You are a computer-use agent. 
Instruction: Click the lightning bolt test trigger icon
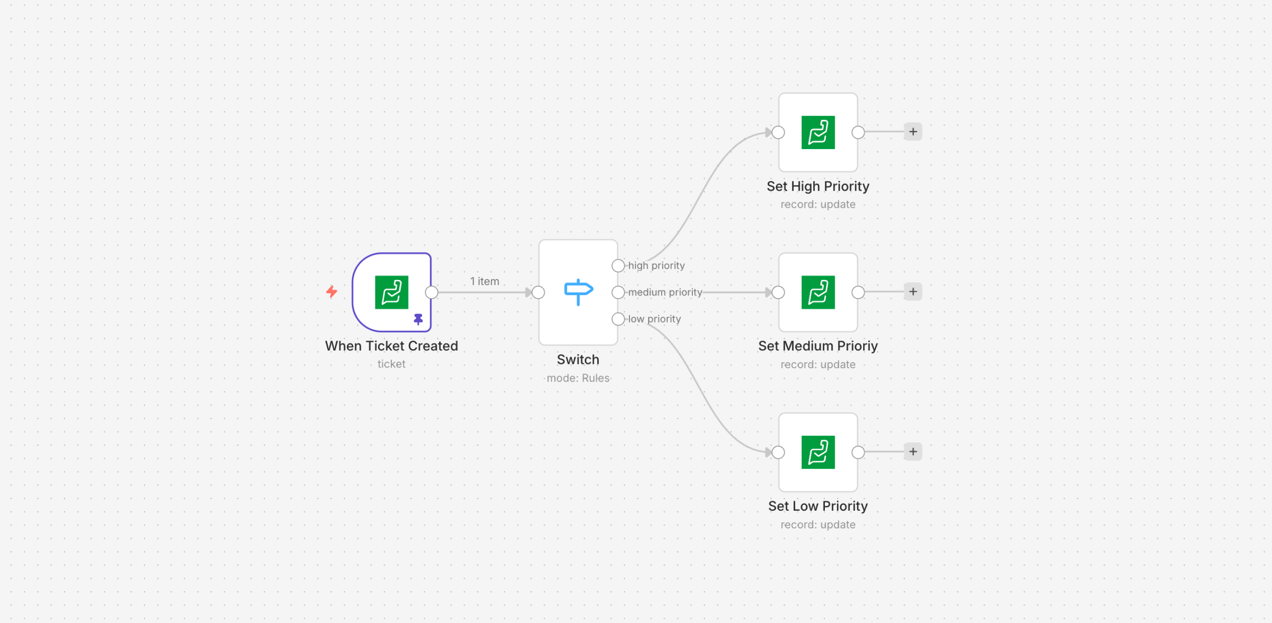click(332, 292)
